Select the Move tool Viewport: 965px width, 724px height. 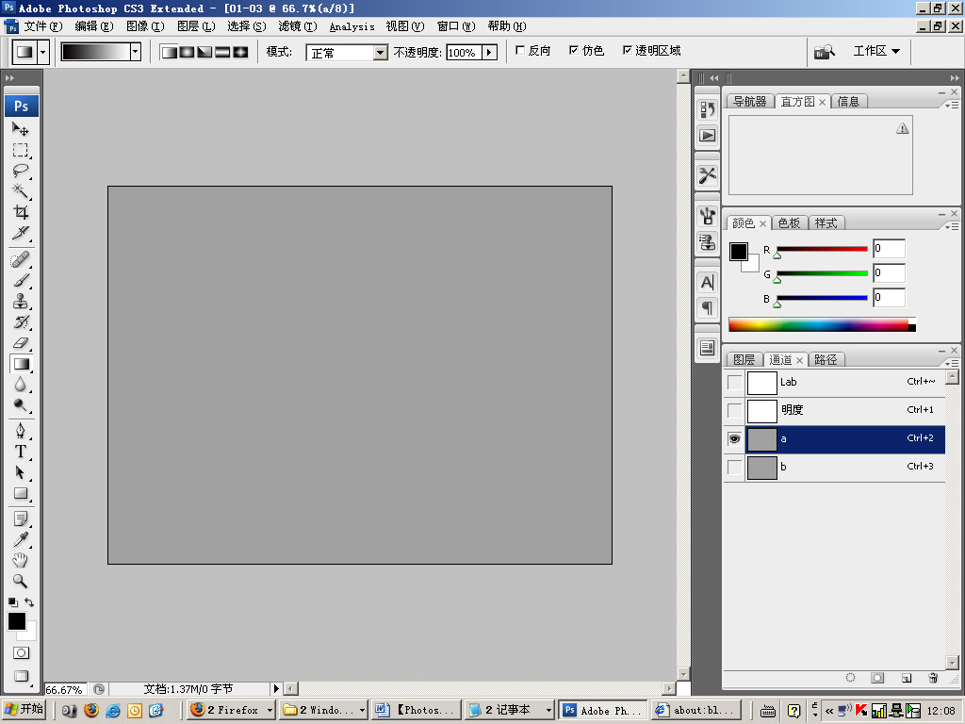click(21, 128)
